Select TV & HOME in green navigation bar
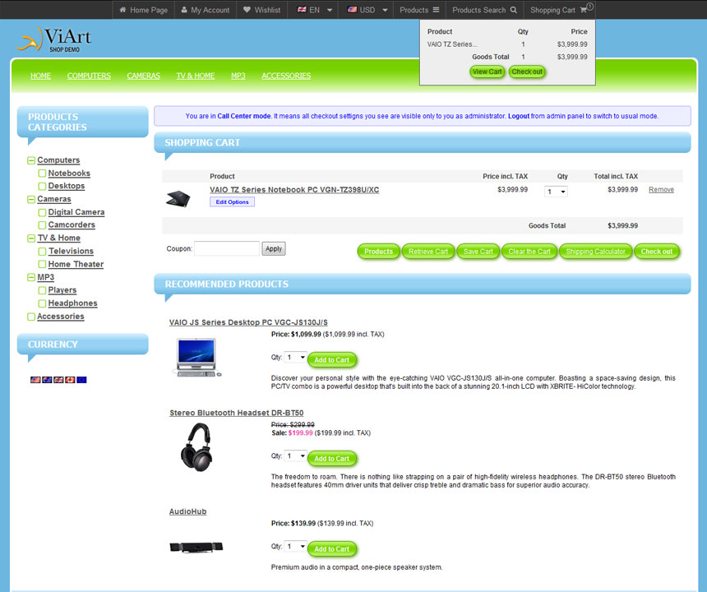The height and width of the screenshot is (592, 707). pyautogui.click(x=195, y=76)
